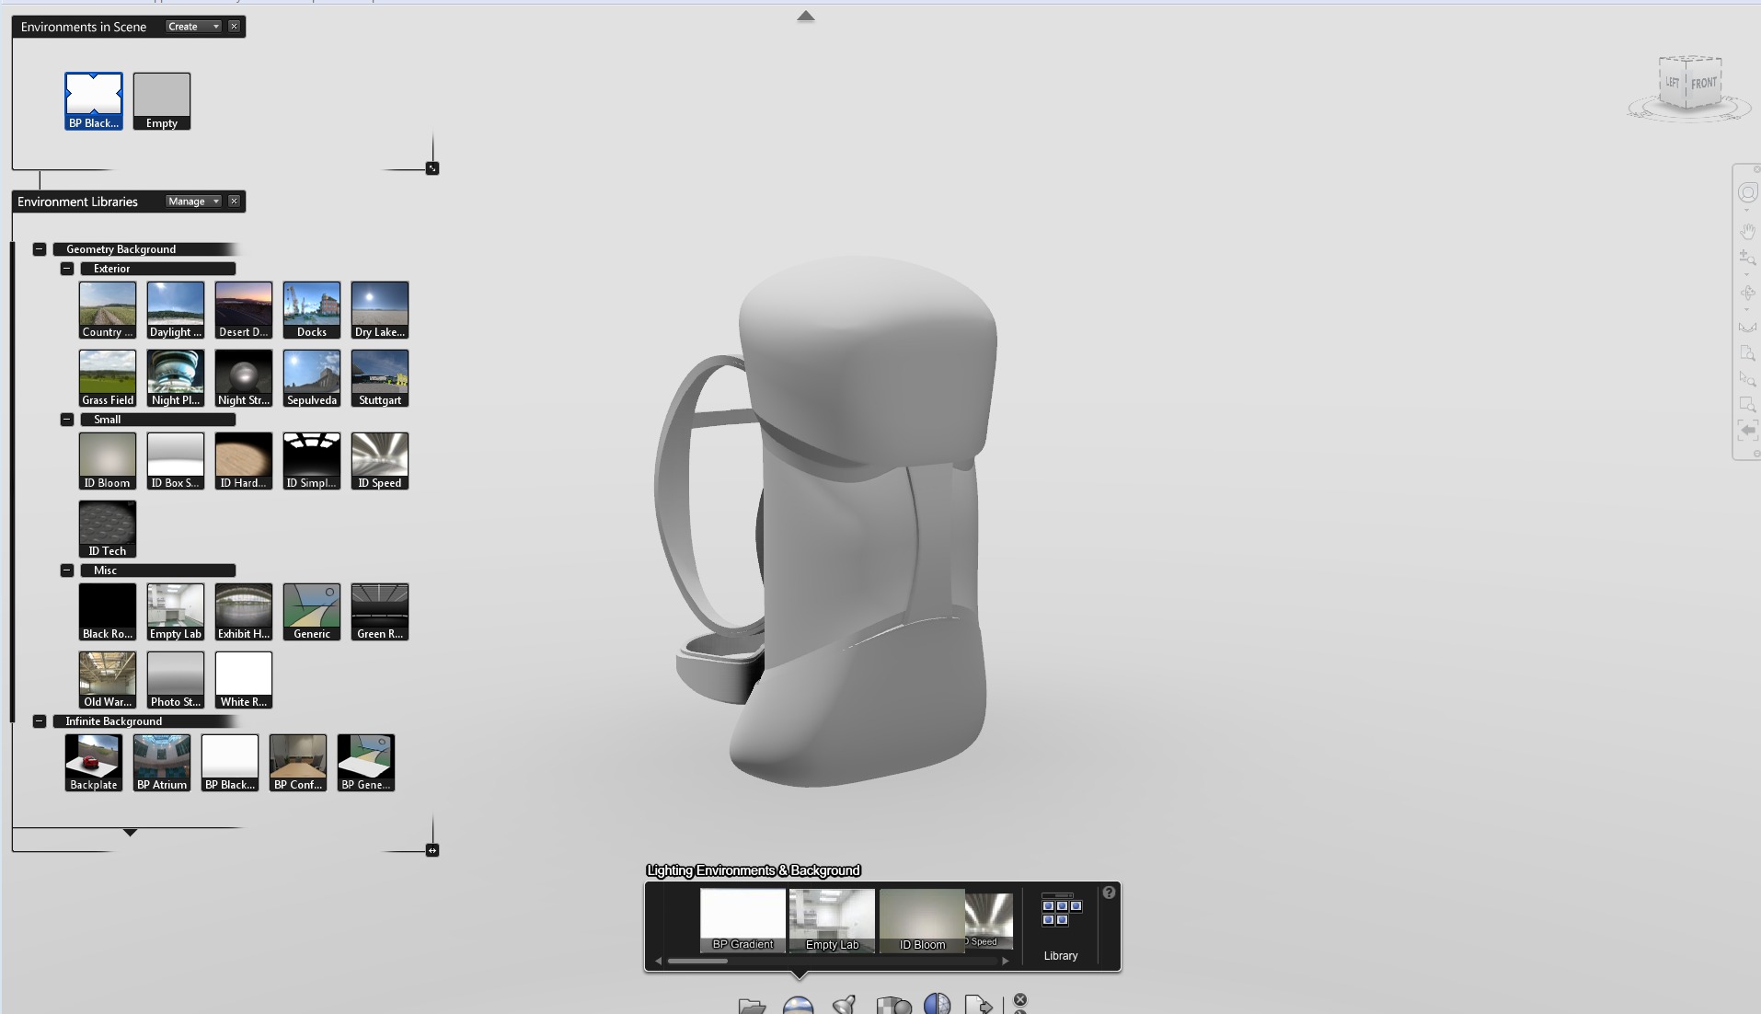This screenshot has height=1014, width=1761.
Task: Open the Environments tool from the bottom toolbar
Action: pos(797,1007)
